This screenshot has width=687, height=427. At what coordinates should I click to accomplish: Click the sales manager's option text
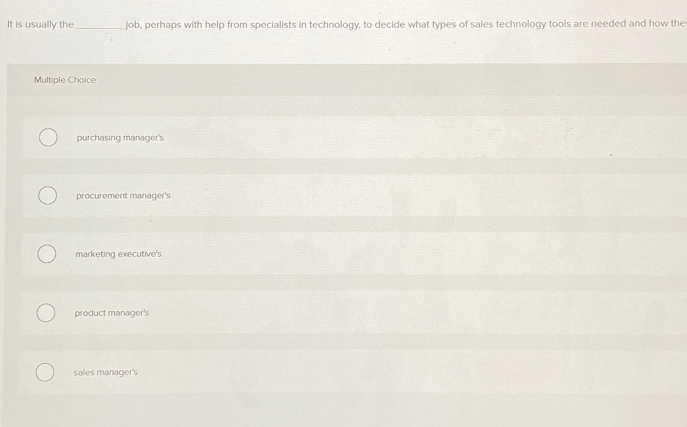point(105,372)
